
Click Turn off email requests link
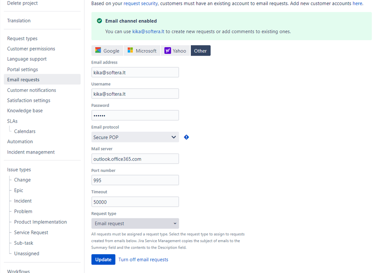point(143,260)
